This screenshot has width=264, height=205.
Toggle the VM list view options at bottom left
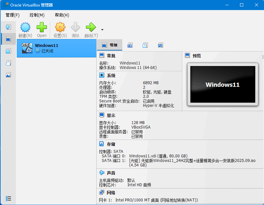click(9, 198)
